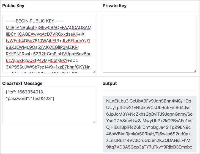
Task: Click output line starting "9Itq7VD0A5Gop3aTY7"
Action: [149, 147]
